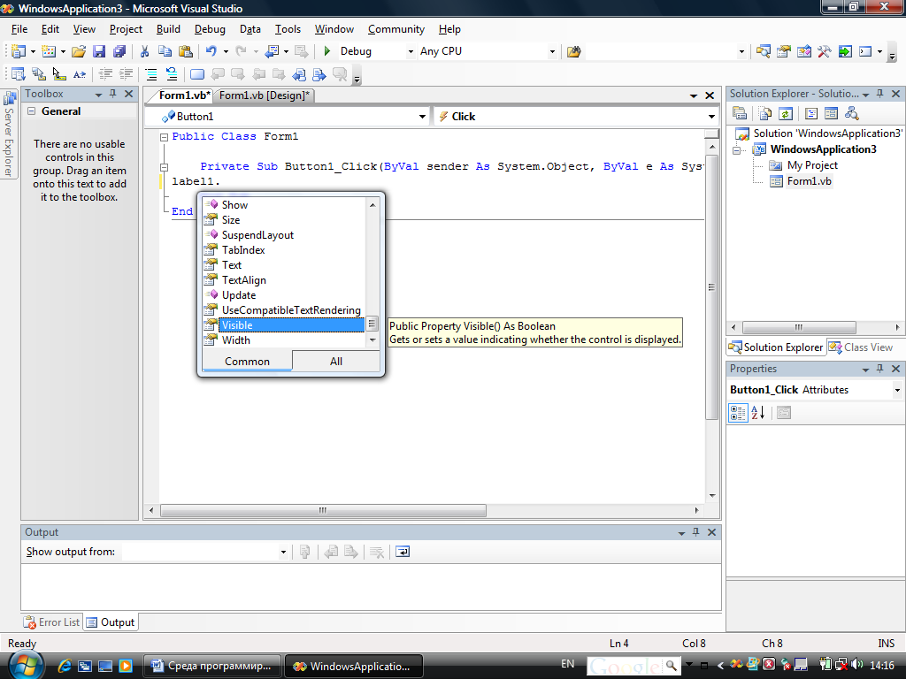This screenshot has width=906, height=679.
Task: Switch to the Form1.vb [Design]* tab
Action: 264,95
